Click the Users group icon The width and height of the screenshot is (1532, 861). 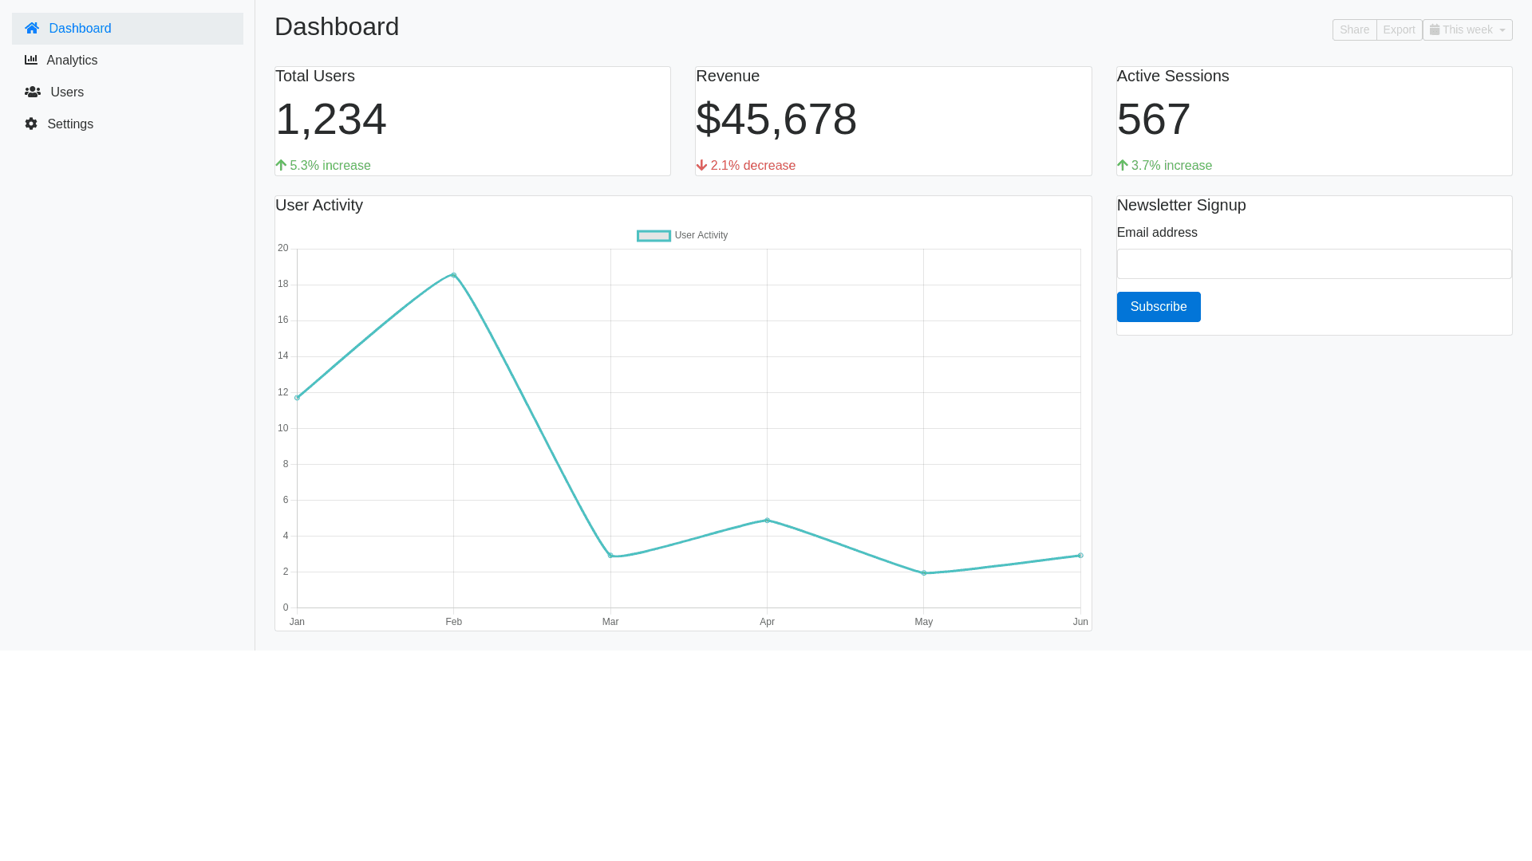(33, 92)
